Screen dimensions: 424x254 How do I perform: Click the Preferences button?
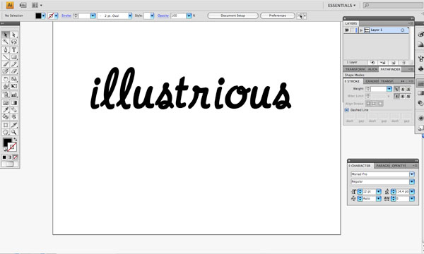278,16
